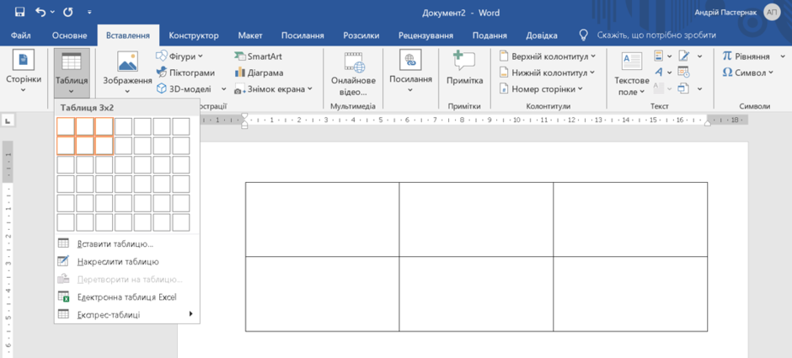The width and height of the screenshot is (792, 358).
Task: Choose Insert table (Вставити таблицю...) option
Action: pyautogui.click(x=127, y=244)
